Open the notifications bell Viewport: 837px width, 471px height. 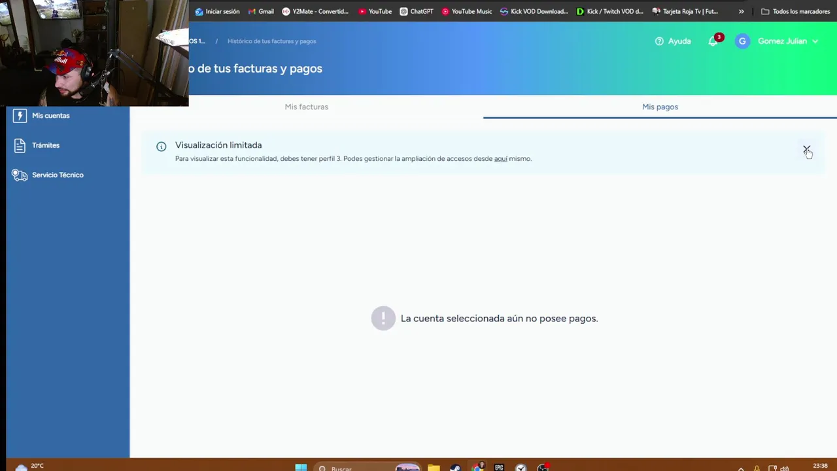pyautogui.click(x=713, y=41)
